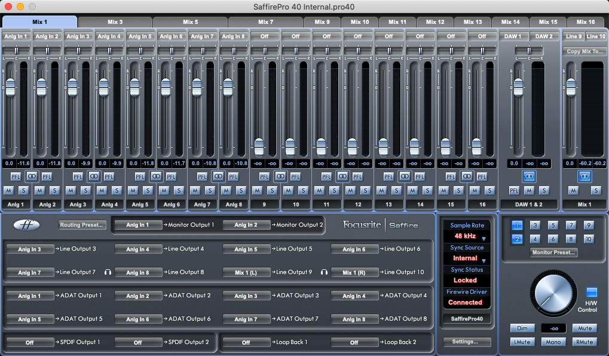Toggle stereo link for channels 11 and 12
Viewport: 609px width, 356px height.
click(x=342, y=177)
